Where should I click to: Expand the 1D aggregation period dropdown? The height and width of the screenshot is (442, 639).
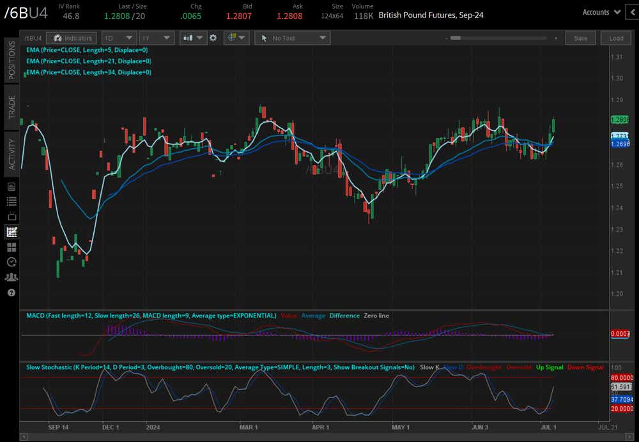[119, 38]
